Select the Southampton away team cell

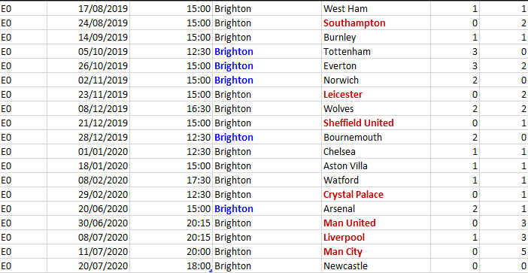376,23
